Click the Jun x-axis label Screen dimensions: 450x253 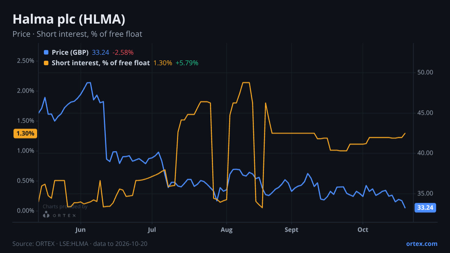[81, 229]
